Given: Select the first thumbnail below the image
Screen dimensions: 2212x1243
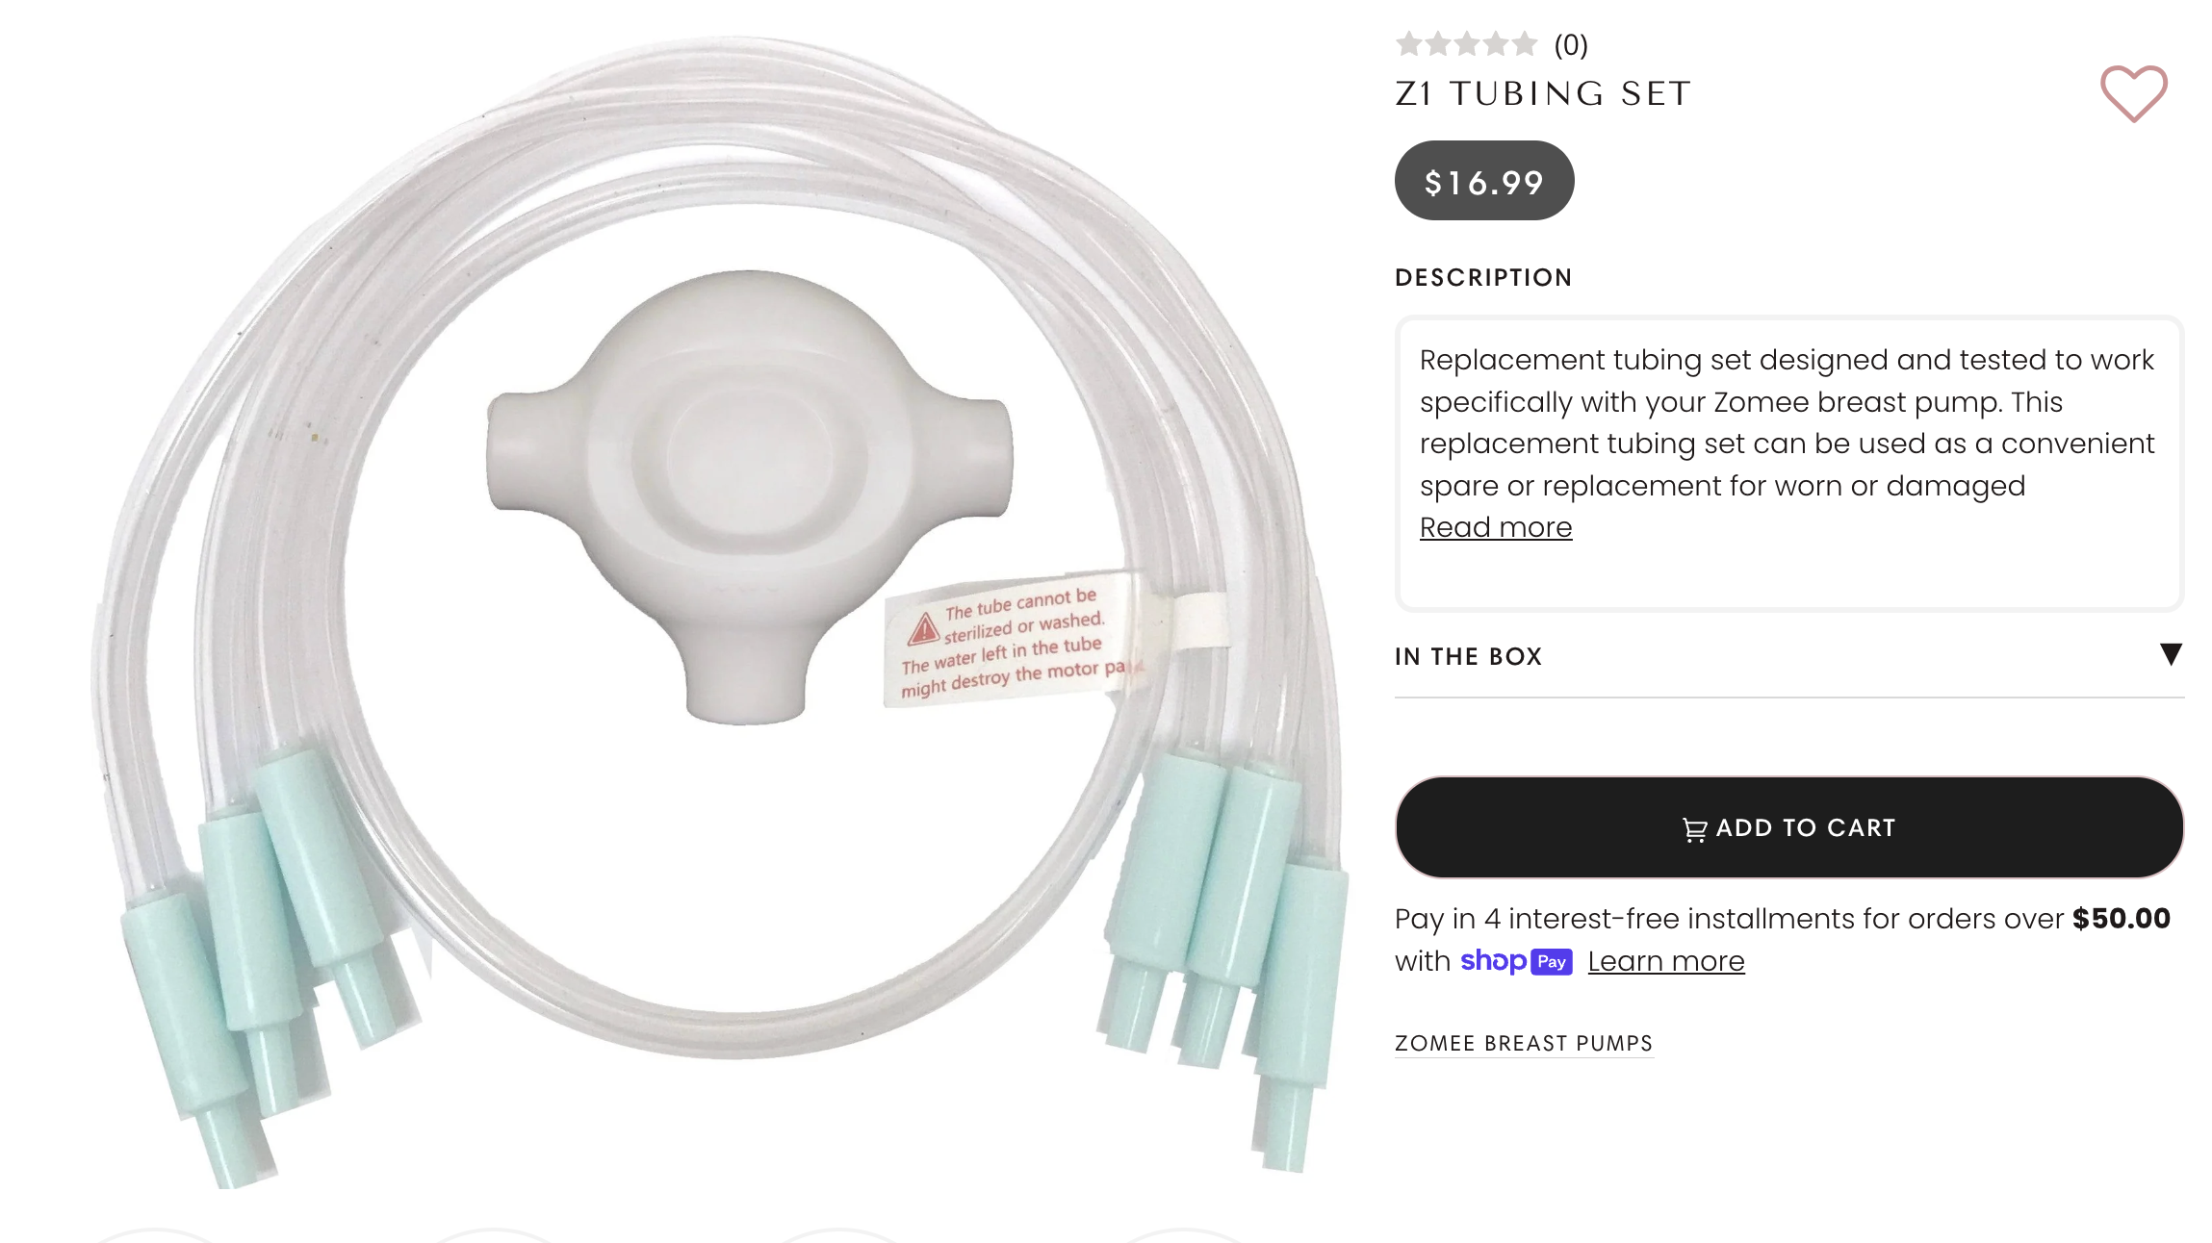Looking at the screenshot, I should click(154, 1235).
